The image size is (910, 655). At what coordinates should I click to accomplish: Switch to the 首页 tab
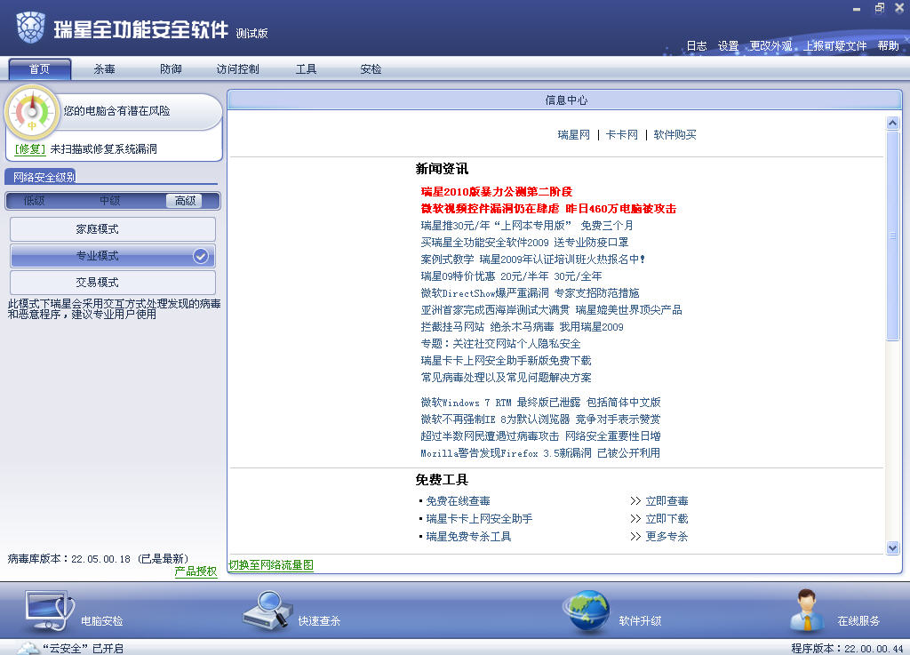(x=39, y=69)
